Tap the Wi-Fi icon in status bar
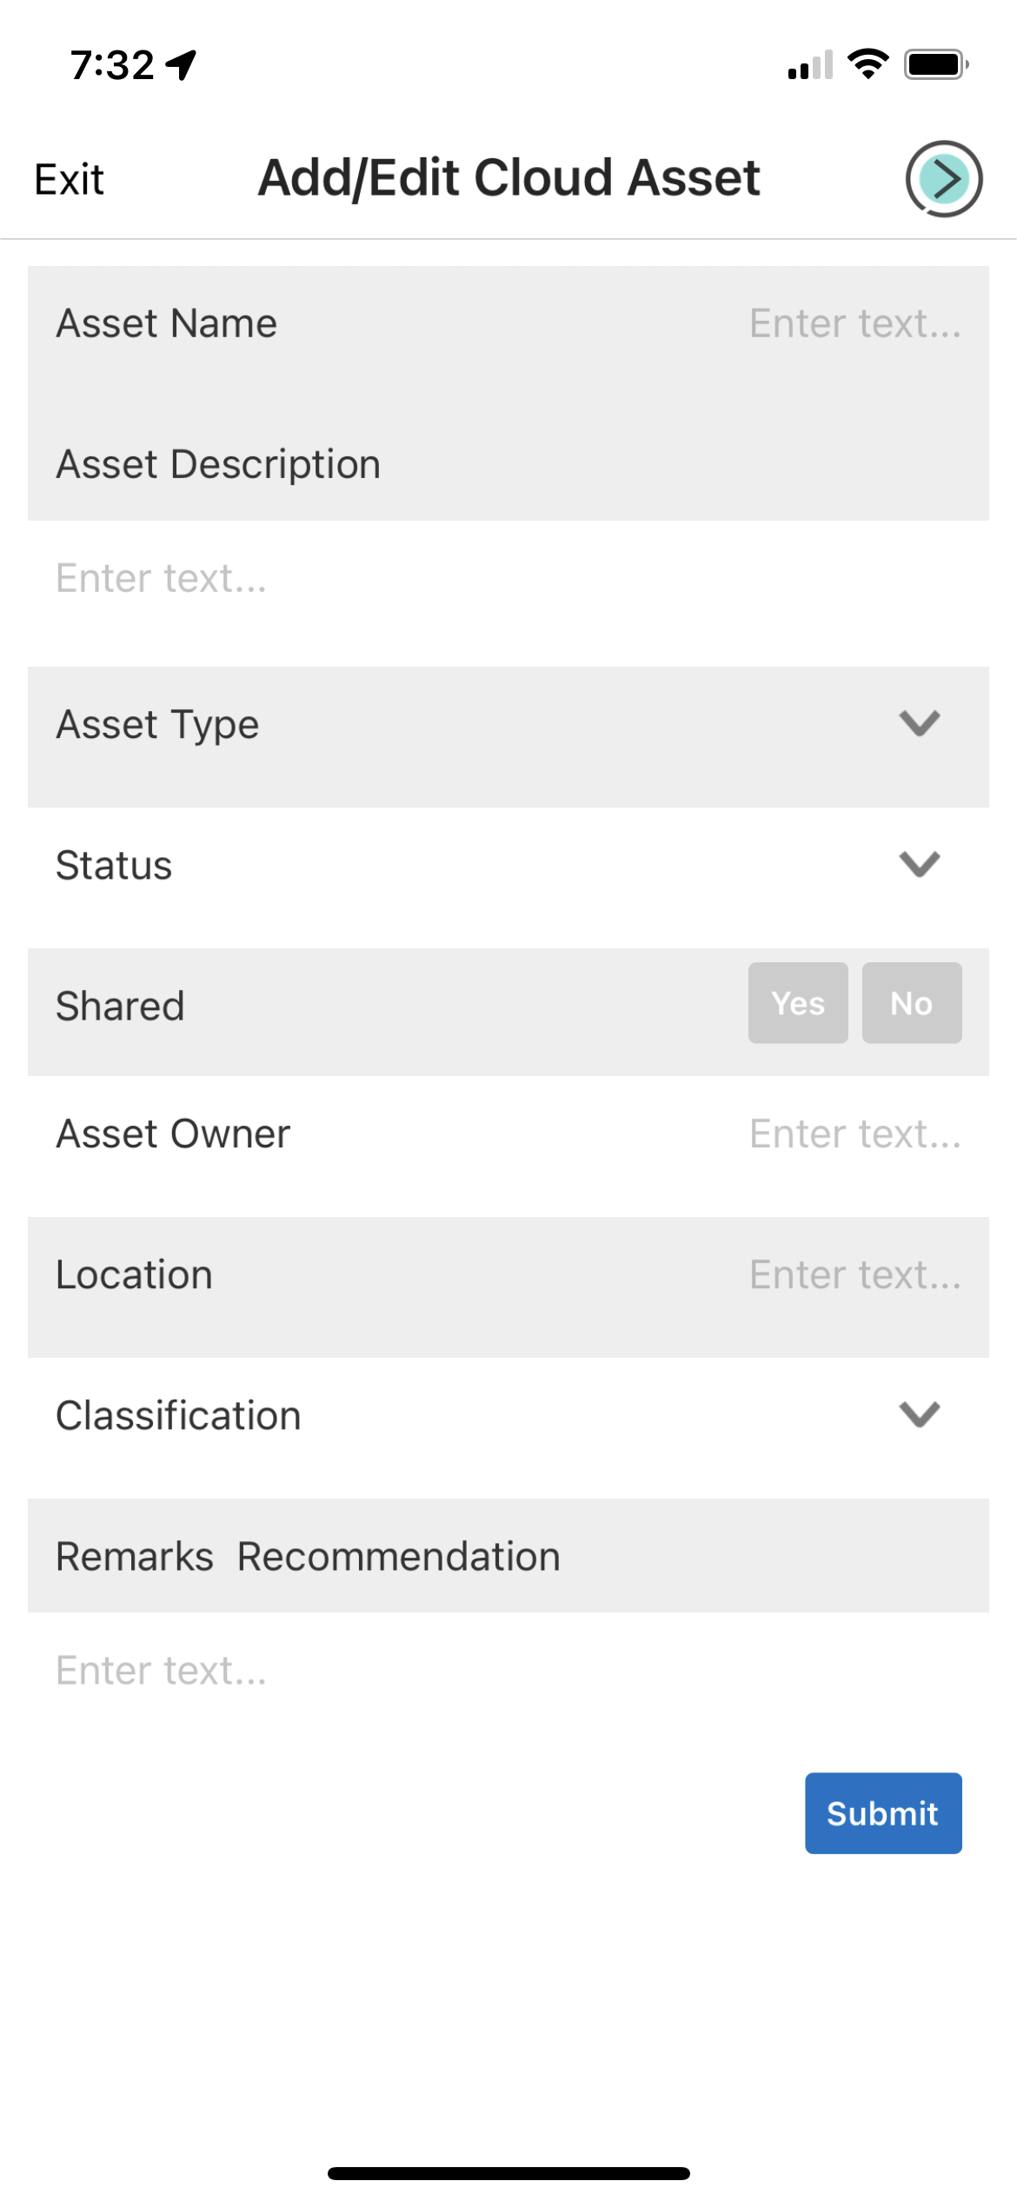The width and height of the screenshot is (1017, 2201). pos(867,62)
